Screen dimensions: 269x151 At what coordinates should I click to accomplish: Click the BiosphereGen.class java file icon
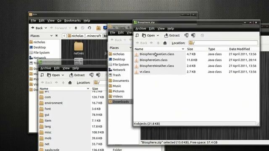pyautogui.click(x=137, y=60)
